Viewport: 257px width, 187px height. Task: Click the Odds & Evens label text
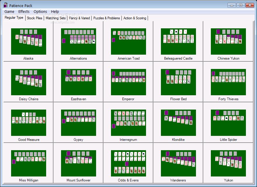(128, 180)
